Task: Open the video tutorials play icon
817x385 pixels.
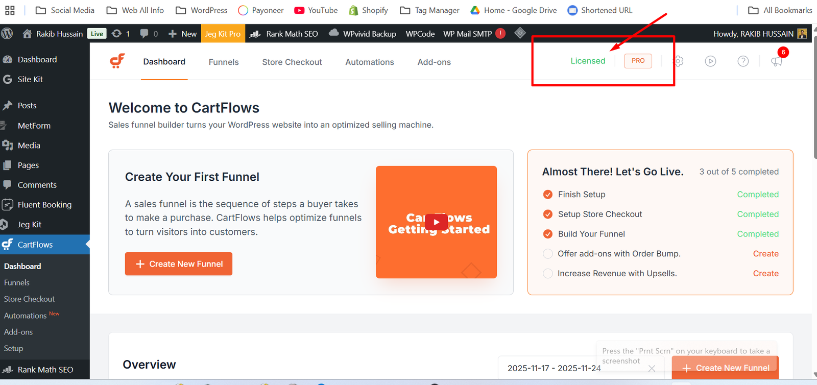Action: pos(710,61)
